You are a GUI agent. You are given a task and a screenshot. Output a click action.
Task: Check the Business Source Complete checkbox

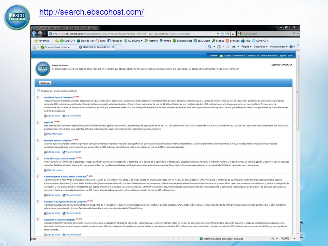[x=38, y=140]
